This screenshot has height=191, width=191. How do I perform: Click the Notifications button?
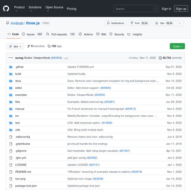(x=115, y=23)
